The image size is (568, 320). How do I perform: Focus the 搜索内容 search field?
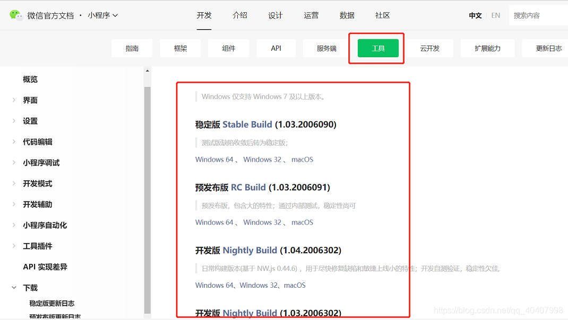[x=538, y=15]
